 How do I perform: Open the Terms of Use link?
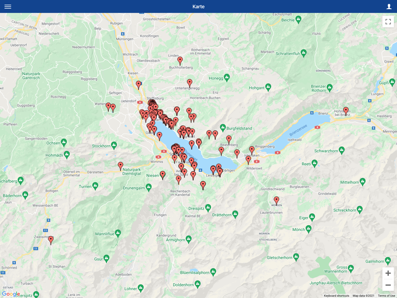click(x=386, y=296)
